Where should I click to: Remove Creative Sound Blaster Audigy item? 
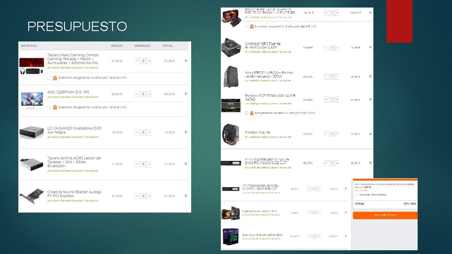[186, 196]
